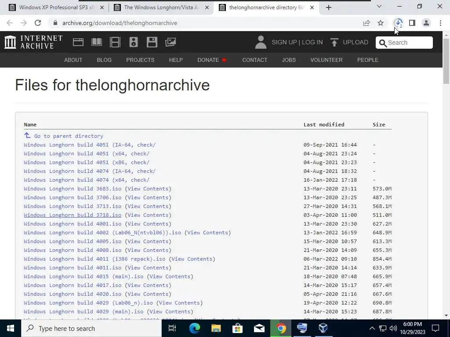The image size is (450, 337).
Task: Open the Video film strip icon
Action: 115,42
